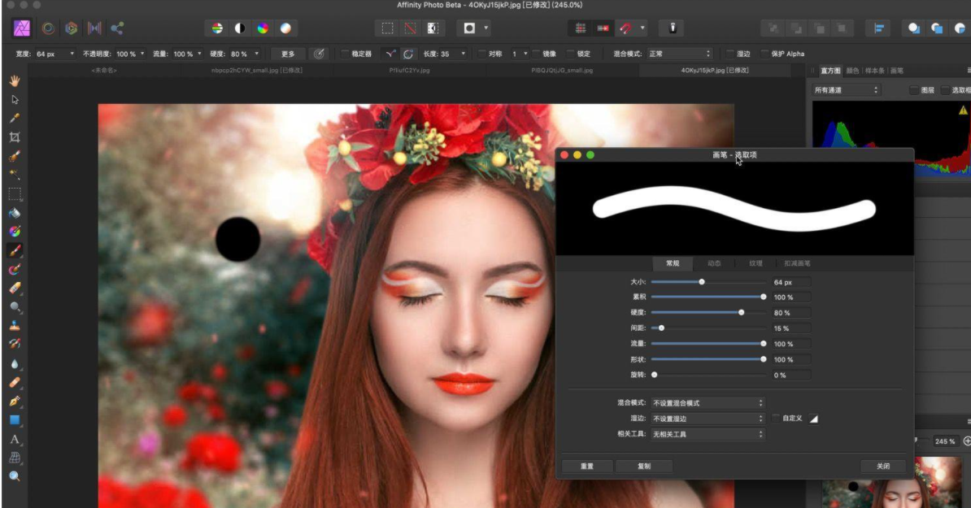The image size is (971, 508).
Task: Tick the 锁定 lock checkbox
Action: [x=570, y=54]
